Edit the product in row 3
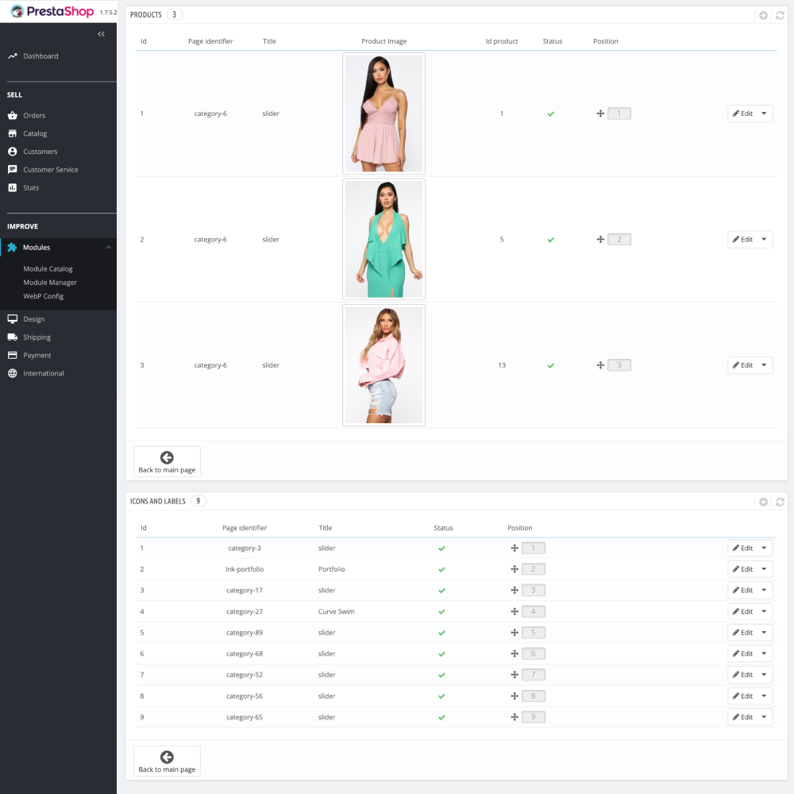The width and height of the screenshot is (794, 794). point(745,365)
